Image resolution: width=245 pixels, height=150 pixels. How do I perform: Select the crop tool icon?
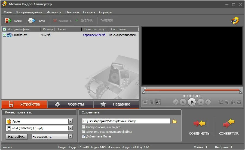click(x=220, y=102)
